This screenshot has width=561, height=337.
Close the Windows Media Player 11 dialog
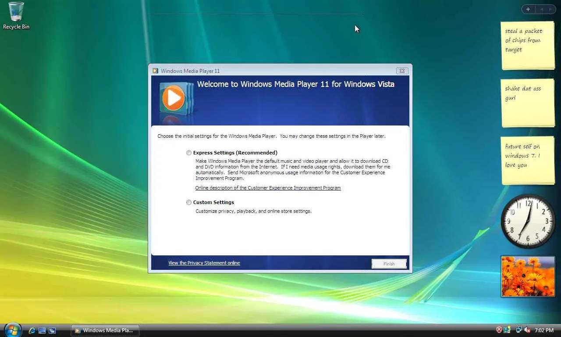click(402, 71)
